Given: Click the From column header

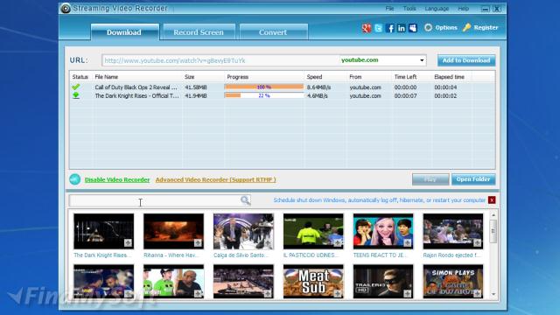Looking at the screenshot, I should 355,77.
